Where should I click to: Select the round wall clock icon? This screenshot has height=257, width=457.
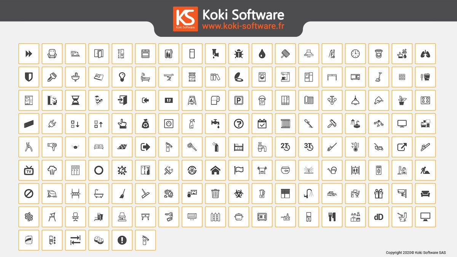click(x=356, y=54)
